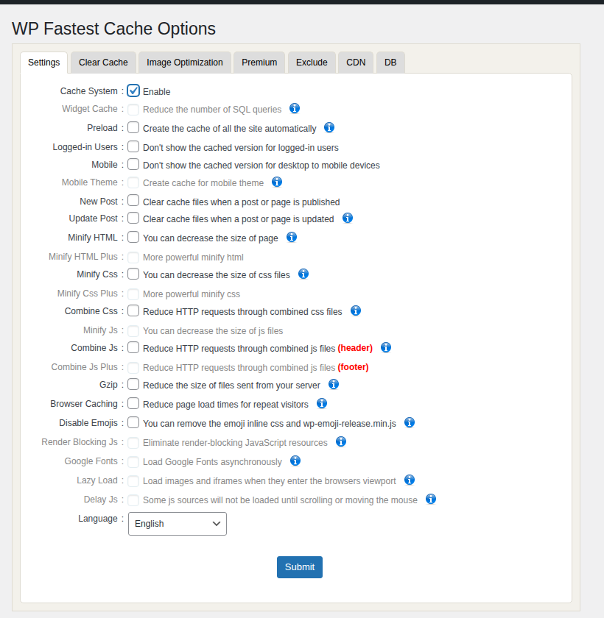Image resolution: width=604 pixels, height=618 pixels.
Task: Check the Minify Css Plus checkbox
Action: (133, 294)
